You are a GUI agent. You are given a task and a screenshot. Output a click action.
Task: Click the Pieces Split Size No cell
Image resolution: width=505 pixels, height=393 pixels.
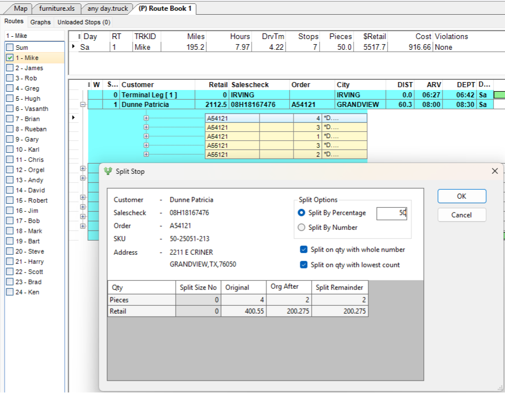[198, 300]
